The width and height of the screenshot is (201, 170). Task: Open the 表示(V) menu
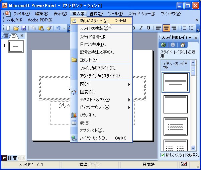pyautogui.click(x=60, y=14)
